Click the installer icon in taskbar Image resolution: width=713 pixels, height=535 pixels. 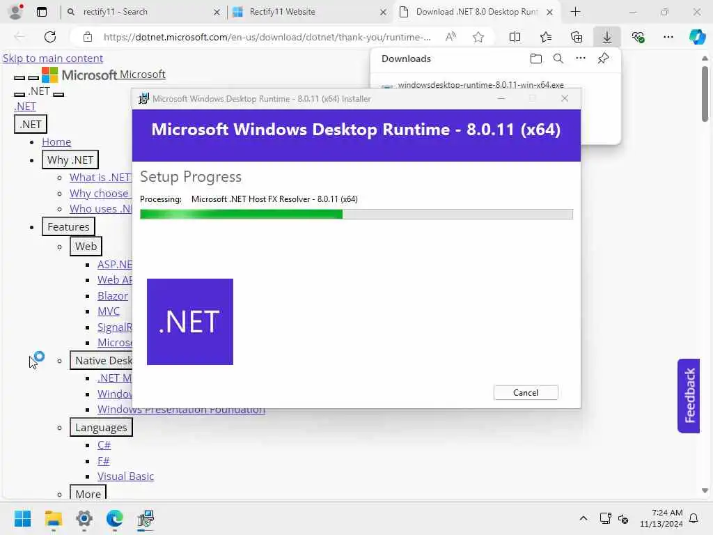(146, 518)
